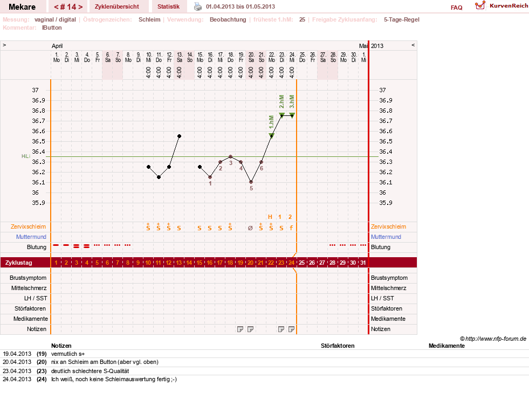
Task: Open the KurvenReich logo link
Action: (x=501, y=6)
